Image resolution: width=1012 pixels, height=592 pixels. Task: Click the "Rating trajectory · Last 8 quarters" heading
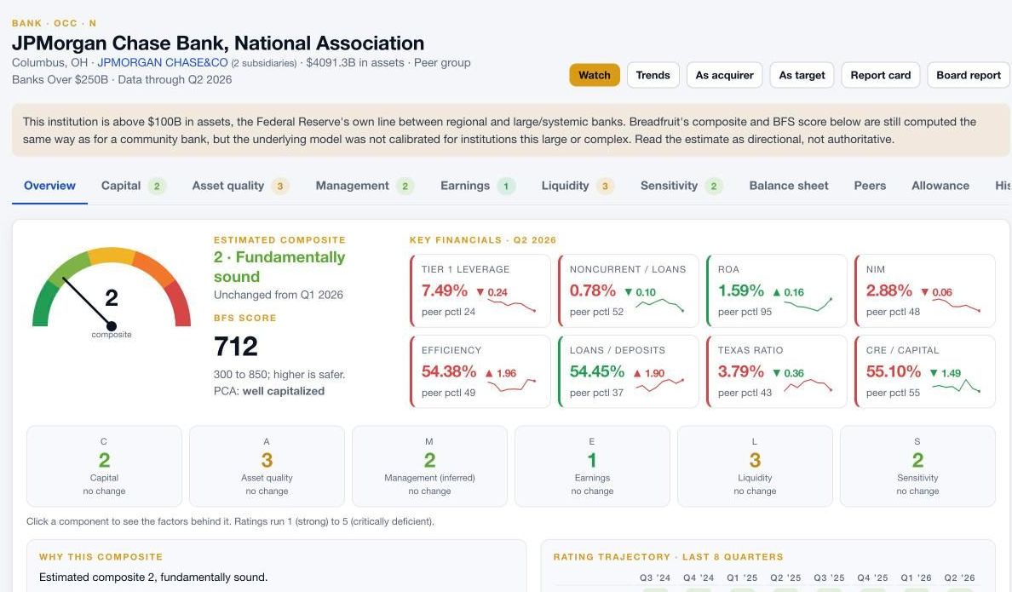(668, 556)
